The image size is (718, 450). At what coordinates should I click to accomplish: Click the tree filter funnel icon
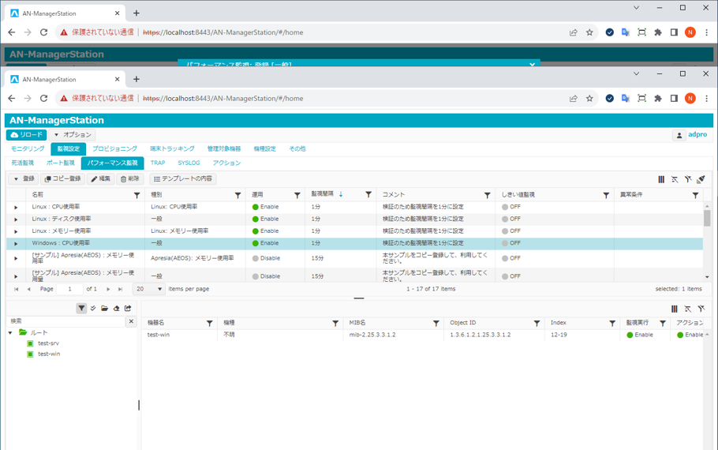point(81,309)
